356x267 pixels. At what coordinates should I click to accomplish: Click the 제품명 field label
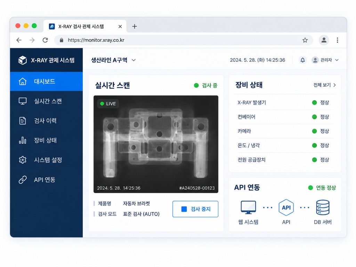click(x=104, y=203)
